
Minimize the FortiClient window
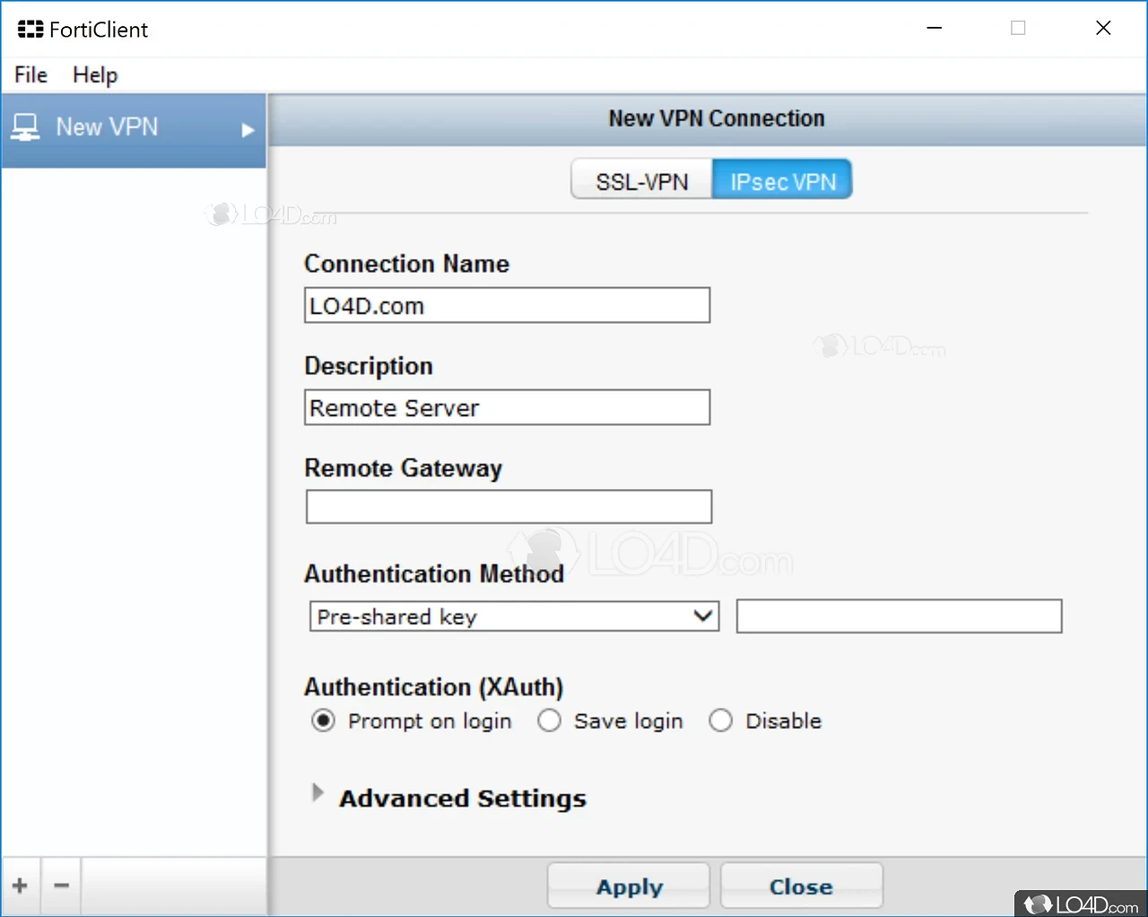click(x=935, y=29)
